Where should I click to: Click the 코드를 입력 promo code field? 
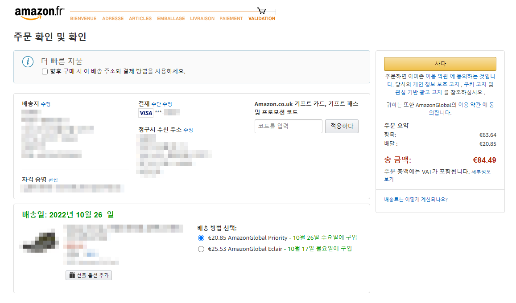[x=288, y=126]
